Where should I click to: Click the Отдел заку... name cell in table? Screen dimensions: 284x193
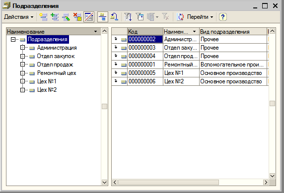pyautogui.click(x=181, y=48)
